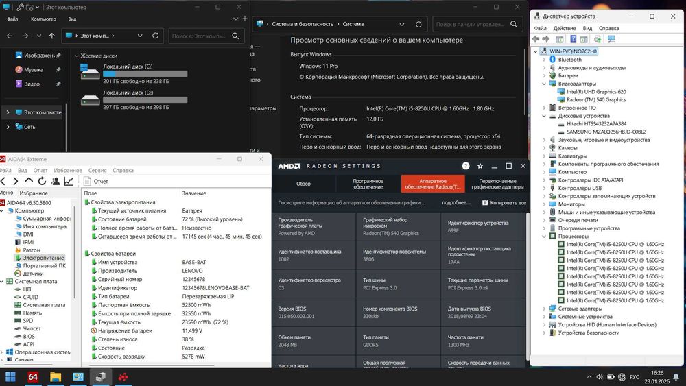Click AIDA64 up-level arrow
This screenshot has height=386, width=686.
[29, 180]
